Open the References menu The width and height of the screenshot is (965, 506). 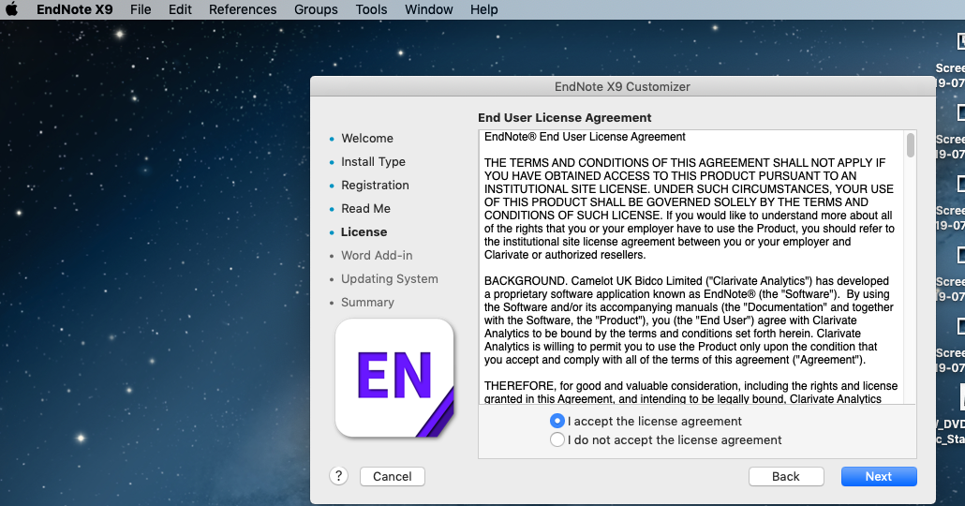(243, 9)
